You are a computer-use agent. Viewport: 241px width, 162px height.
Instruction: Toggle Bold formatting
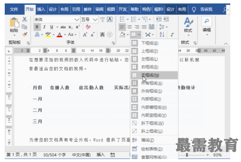click(37, 27)
